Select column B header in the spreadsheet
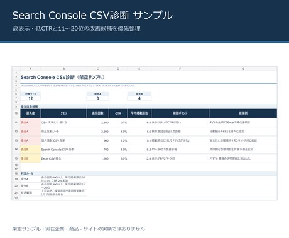The image size is (289, 238). point(63,68)
